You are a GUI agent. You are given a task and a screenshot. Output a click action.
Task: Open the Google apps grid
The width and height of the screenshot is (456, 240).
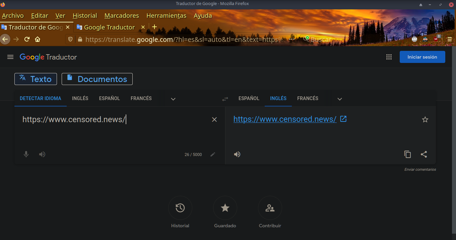tap(389, 57)
